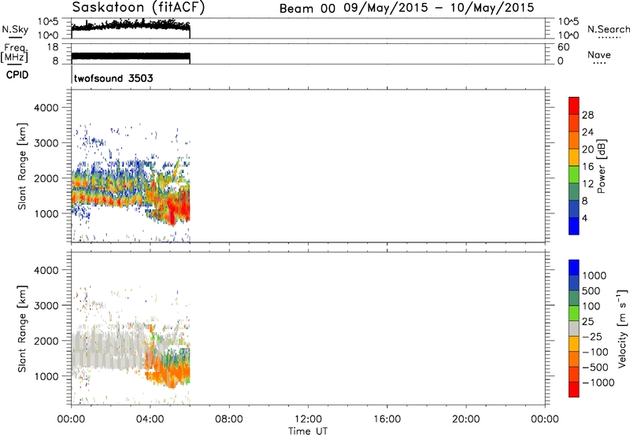Click the 'Velocity [m s-1]' color bar label
This screenshot has width=630, height=436.
pos(622,328)
